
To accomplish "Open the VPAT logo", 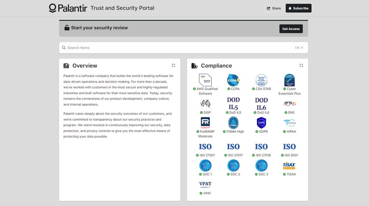I will pyautogui.click(x=205, y=185).
